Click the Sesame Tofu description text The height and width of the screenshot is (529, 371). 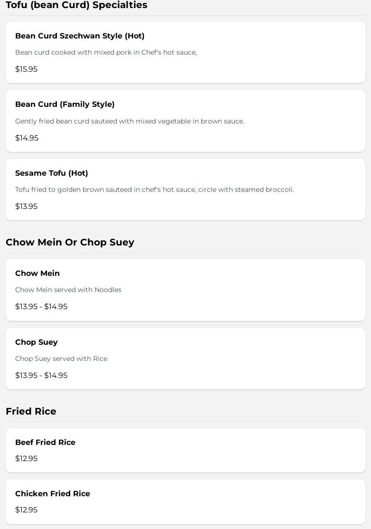tap(155, 189)
